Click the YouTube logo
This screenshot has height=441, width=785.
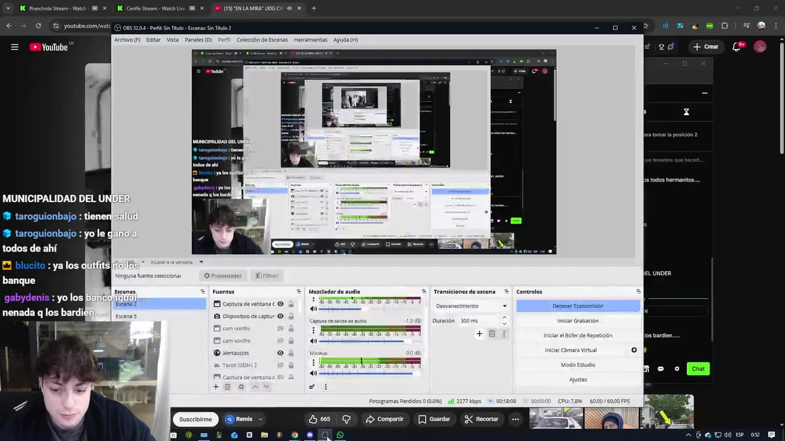(48, 47)
